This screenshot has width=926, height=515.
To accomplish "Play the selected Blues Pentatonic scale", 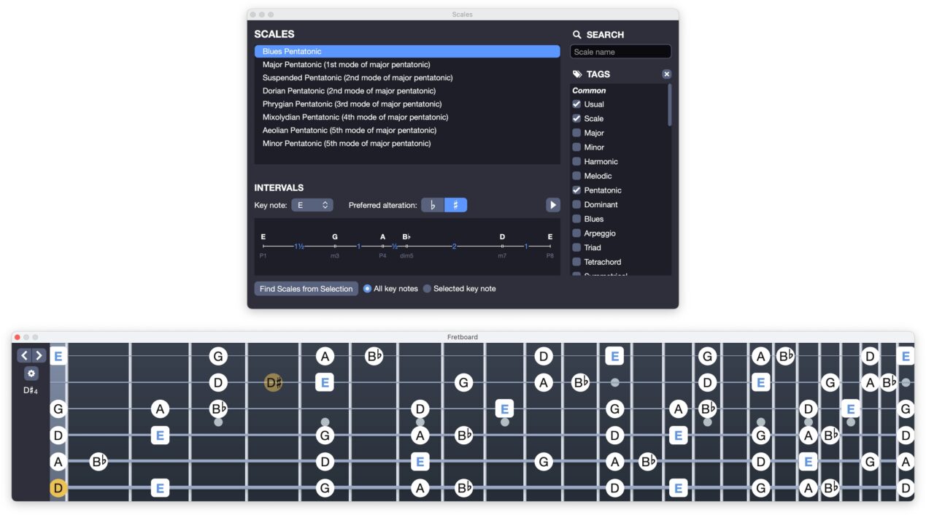I will click(552, 205).
